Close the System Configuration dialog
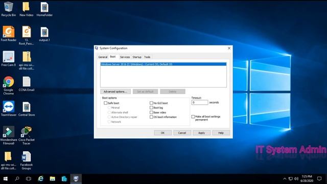Image resolution: width=327 pixels, height=184 pixels. coord(229,48)
